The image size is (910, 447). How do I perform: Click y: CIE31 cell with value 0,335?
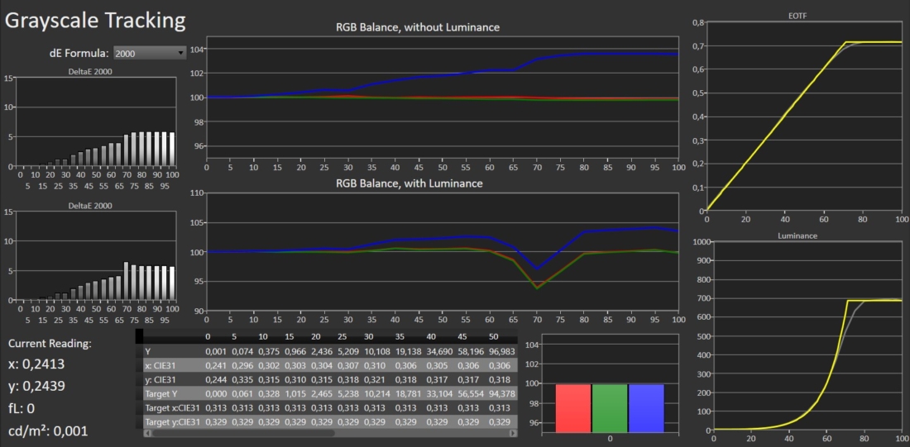[x=242, y=380]
